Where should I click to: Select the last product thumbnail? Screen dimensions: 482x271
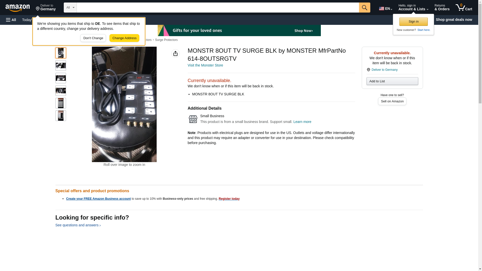(x=61, y=116)
